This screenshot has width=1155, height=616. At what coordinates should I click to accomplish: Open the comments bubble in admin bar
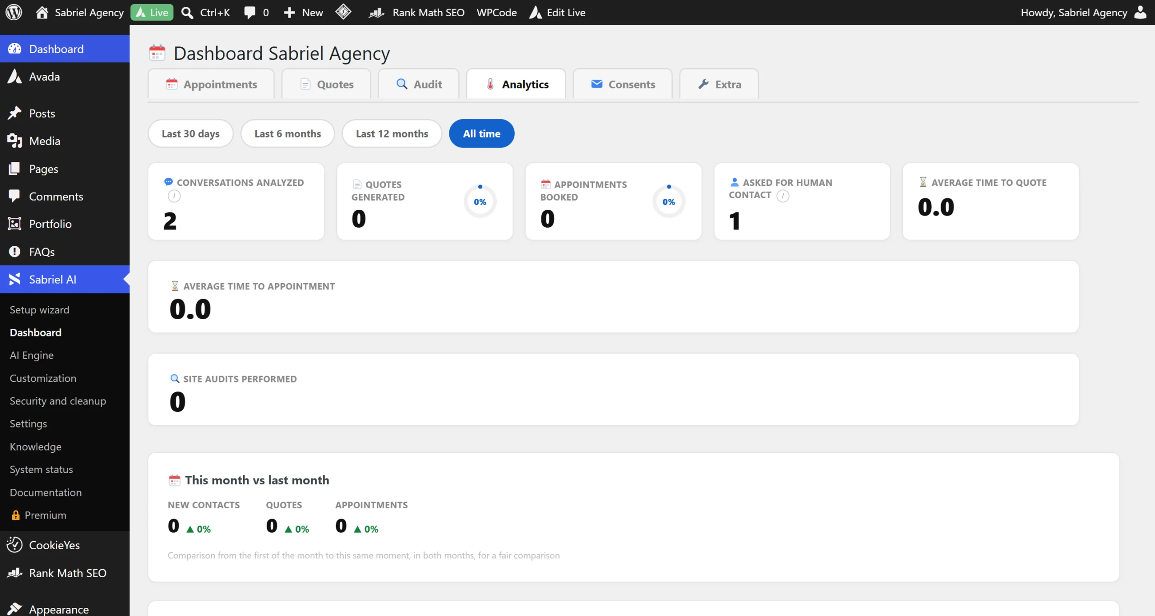click(249, 12)
